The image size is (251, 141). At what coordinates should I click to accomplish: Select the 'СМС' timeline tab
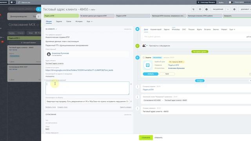[184, 29]
